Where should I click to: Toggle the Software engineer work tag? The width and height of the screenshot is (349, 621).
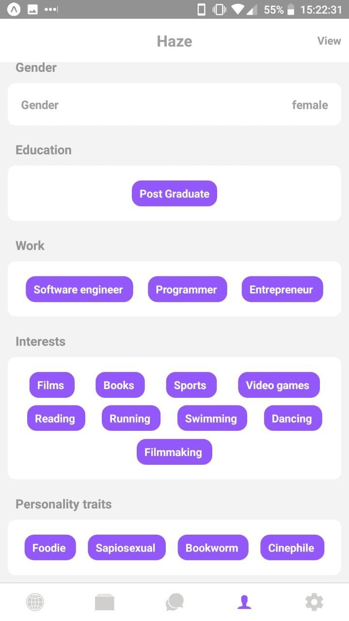[x=79, y=290]
